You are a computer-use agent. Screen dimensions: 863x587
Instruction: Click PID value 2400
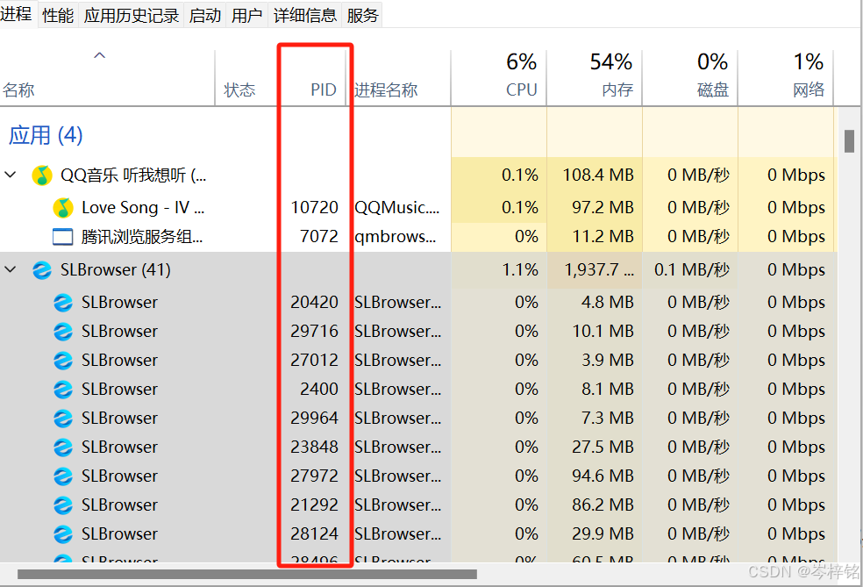pyautogui.click(x=318, y=390)
